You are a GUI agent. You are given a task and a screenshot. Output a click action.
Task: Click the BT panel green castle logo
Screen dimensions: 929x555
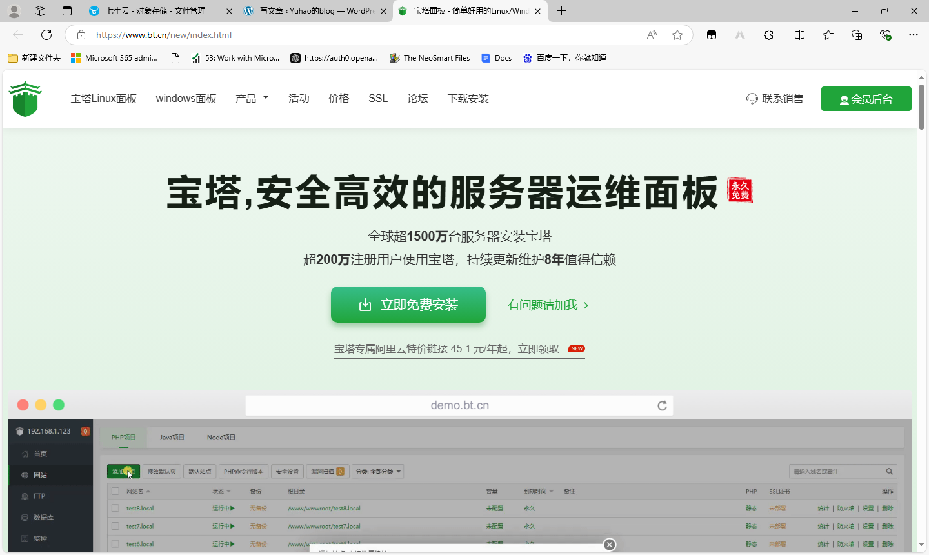(x=25, y=99)
